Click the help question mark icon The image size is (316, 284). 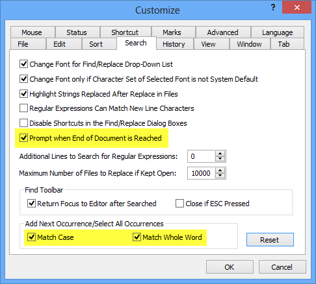pyautogui.click(x=273, y=8)
